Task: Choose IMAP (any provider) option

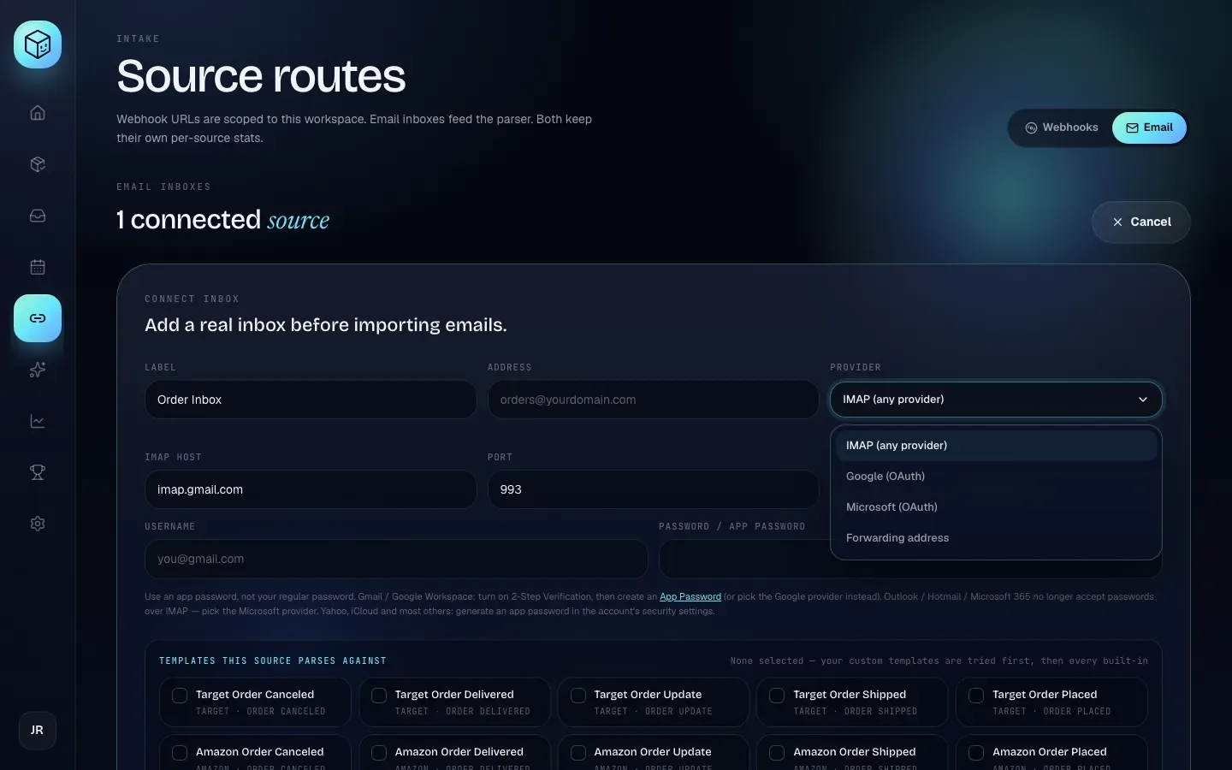Action: pos(996,446)
